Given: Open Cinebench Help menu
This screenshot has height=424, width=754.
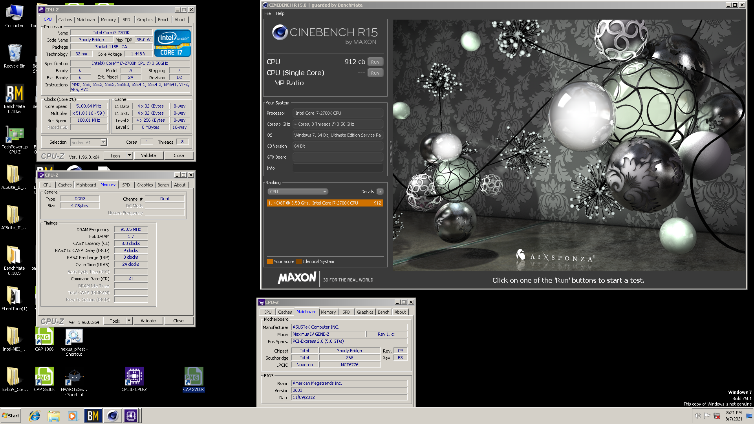Looking at the screenshot, I should coord(280,13).
